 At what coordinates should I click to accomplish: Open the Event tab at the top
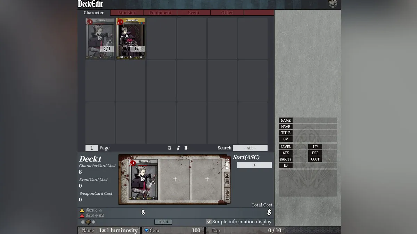pos(194,13)
